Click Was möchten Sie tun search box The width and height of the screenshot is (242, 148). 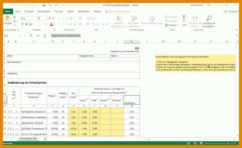pyautogui.click(x=118, y=12)
